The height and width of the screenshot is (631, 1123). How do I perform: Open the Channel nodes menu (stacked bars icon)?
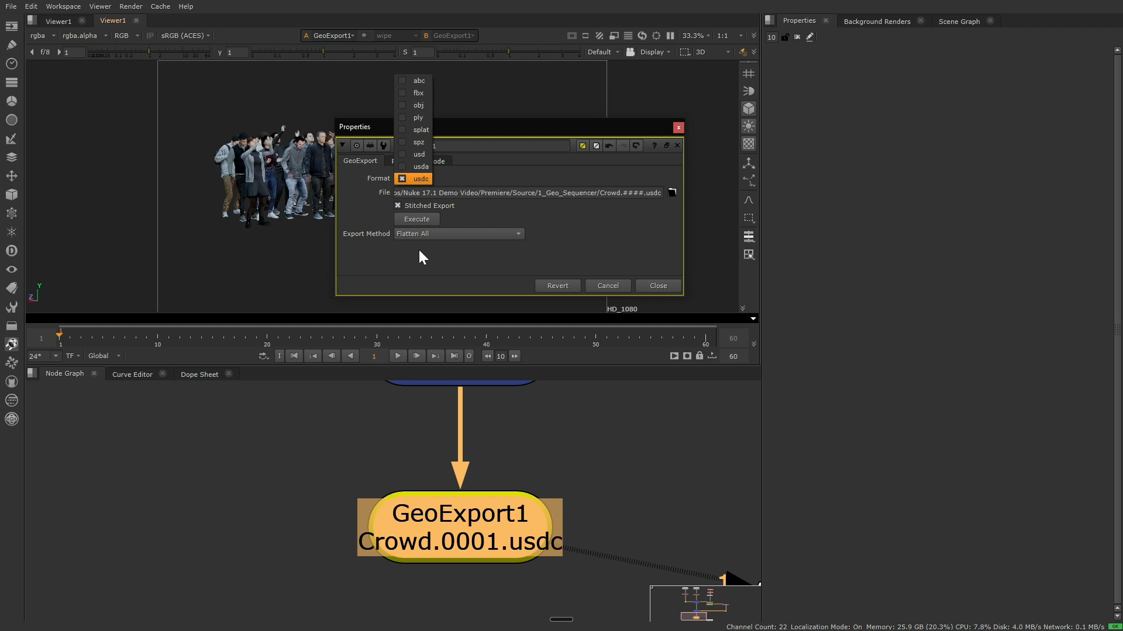pos(12,82)
